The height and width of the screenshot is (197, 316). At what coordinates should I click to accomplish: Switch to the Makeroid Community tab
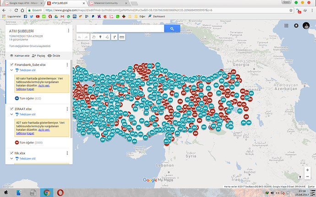(109, 3)
